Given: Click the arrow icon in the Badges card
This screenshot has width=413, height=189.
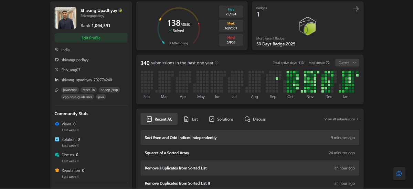Looking at the screenshot, I should click(356, 9).
